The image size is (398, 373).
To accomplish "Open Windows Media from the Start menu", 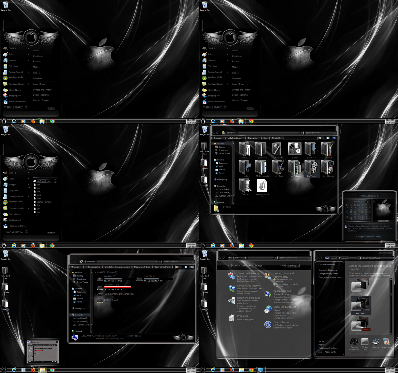I will (x=16, y=77).
